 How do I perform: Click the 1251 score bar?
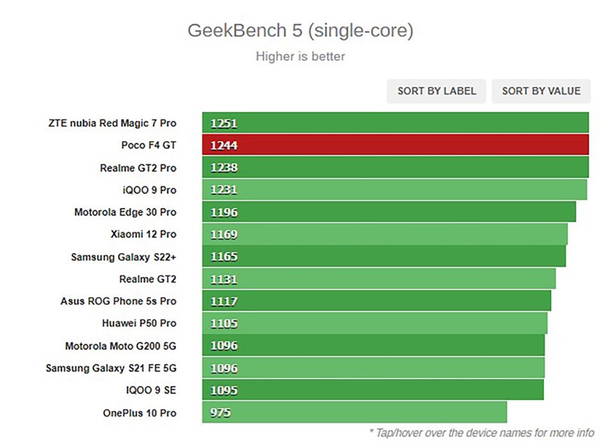(x=395, y=123)
